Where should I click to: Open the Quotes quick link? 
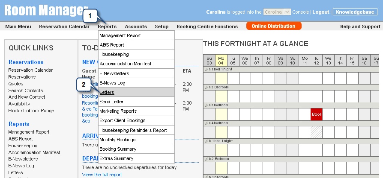tap(16, 84)
